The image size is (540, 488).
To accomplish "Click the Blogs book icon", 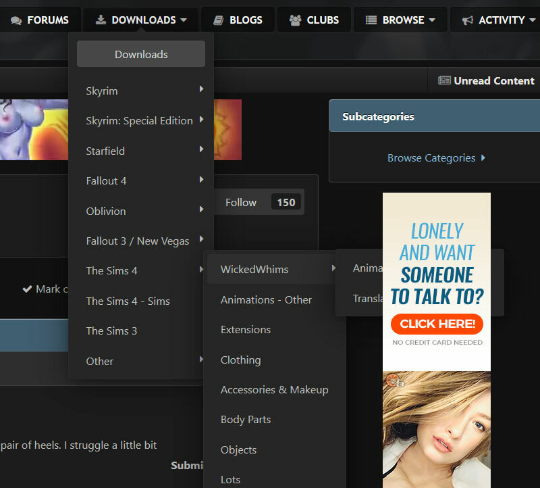I will (x=218, y=20).
